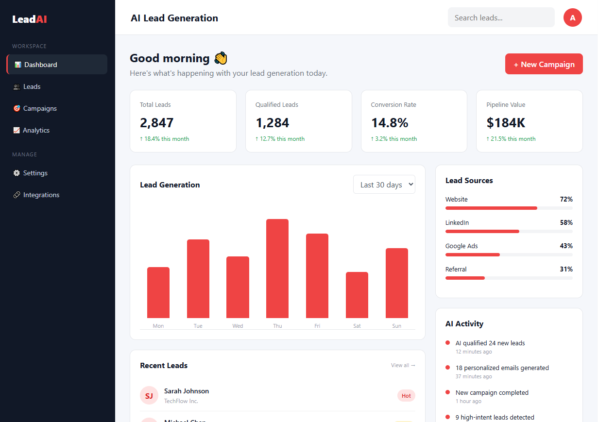Click the Settings gear icon
The width and height of the screenshot is (598, 422).
[17, 173]
